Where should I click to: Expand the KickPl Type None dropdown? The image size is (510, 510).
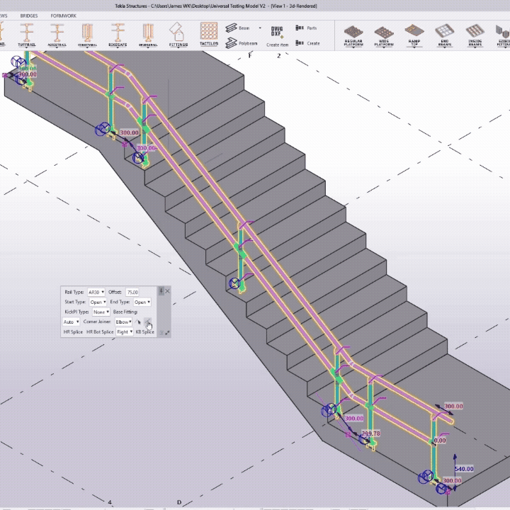tap(101, 312)
